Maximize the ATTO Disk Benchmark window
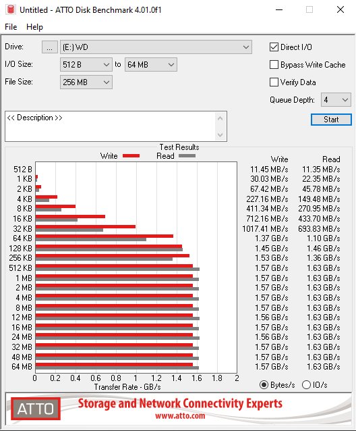The width and height of the screenshot is (356, 431). click(x=309, y=9)
